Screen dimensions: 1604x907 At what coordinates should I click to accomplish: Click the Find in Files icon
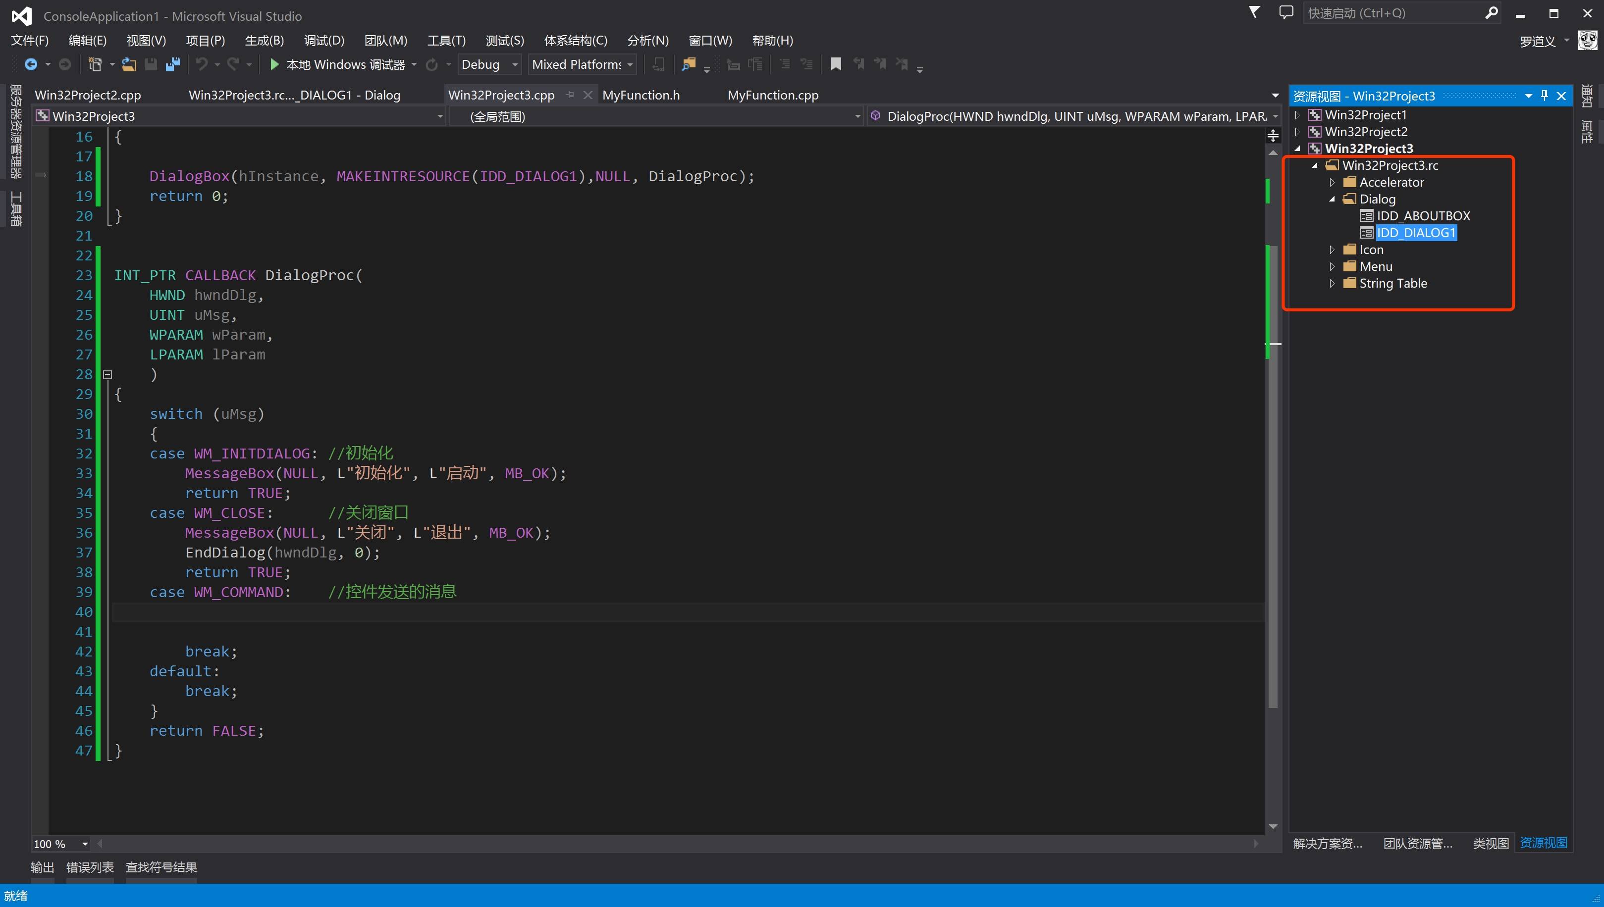[x=688, y=64]
